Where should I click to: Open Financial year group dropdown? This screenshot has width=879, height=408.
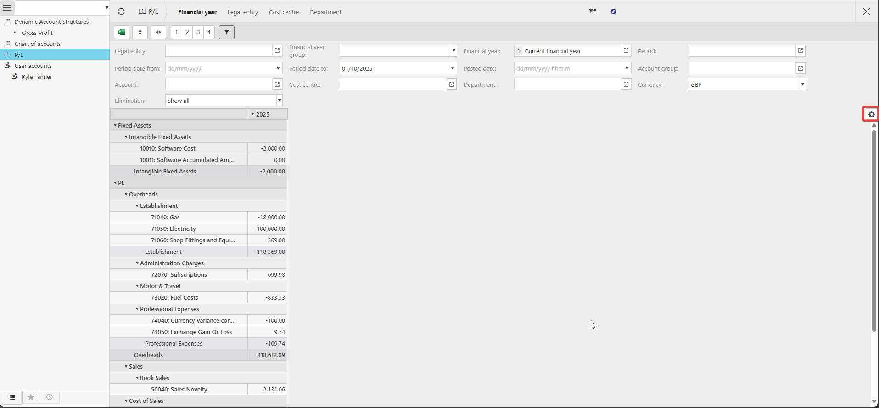pos(453,51)
